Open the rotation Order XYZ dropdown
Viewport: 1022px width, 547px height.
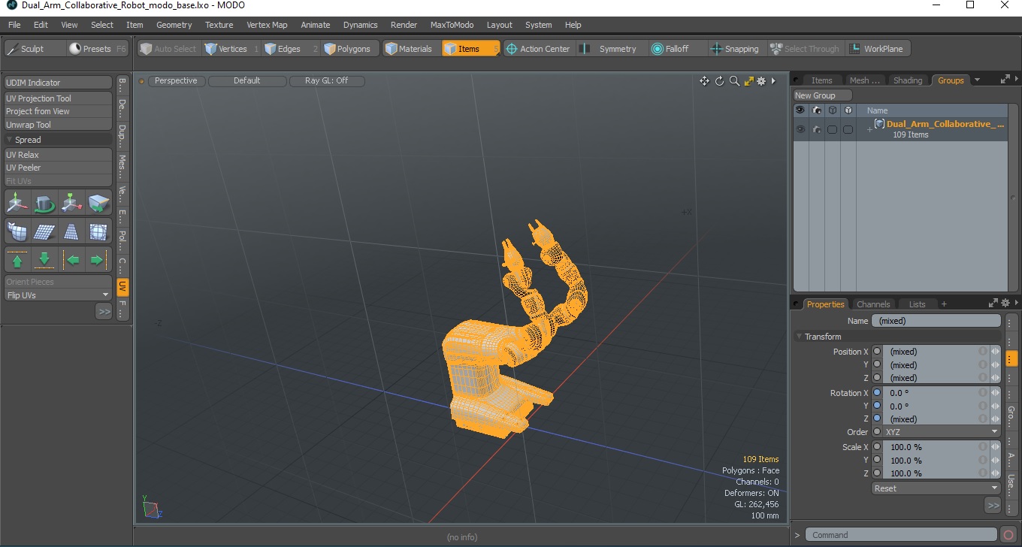click(x=942, y=432)
